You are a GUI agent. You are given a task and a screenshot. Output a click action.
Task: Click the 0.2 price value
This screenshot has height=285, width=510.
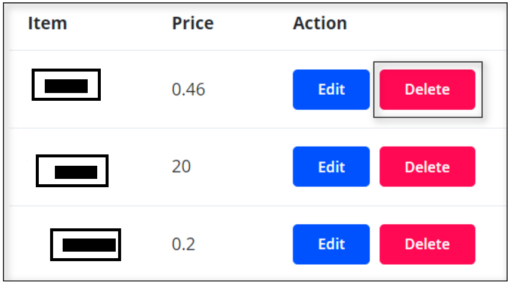tap(183, 244)
